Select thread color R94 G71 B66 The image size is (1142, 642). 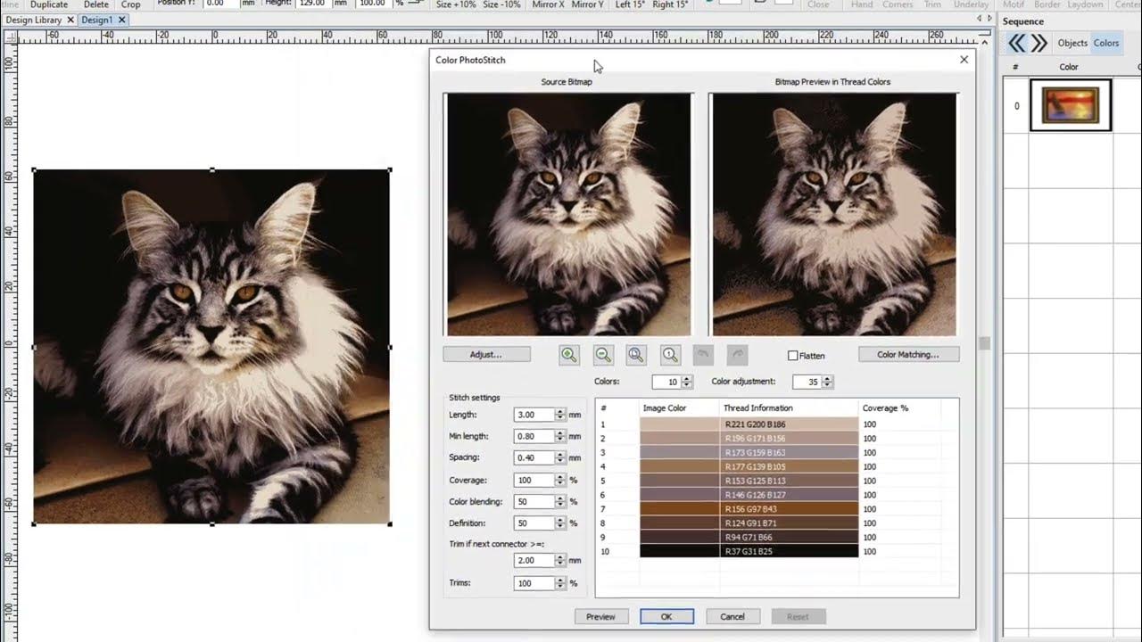click(x=789, y=538)
